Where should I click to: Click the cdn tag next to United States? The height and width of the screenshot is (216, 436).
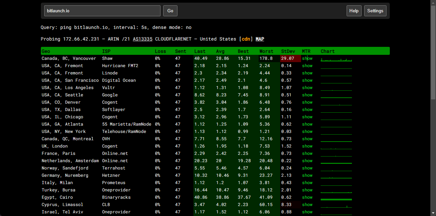point(246,39)
